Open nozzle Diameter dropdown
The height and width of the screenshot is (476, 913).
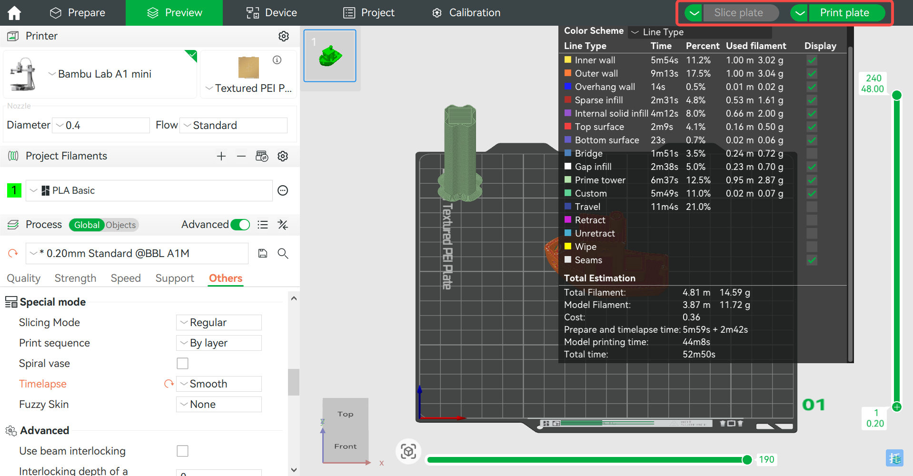101,125
